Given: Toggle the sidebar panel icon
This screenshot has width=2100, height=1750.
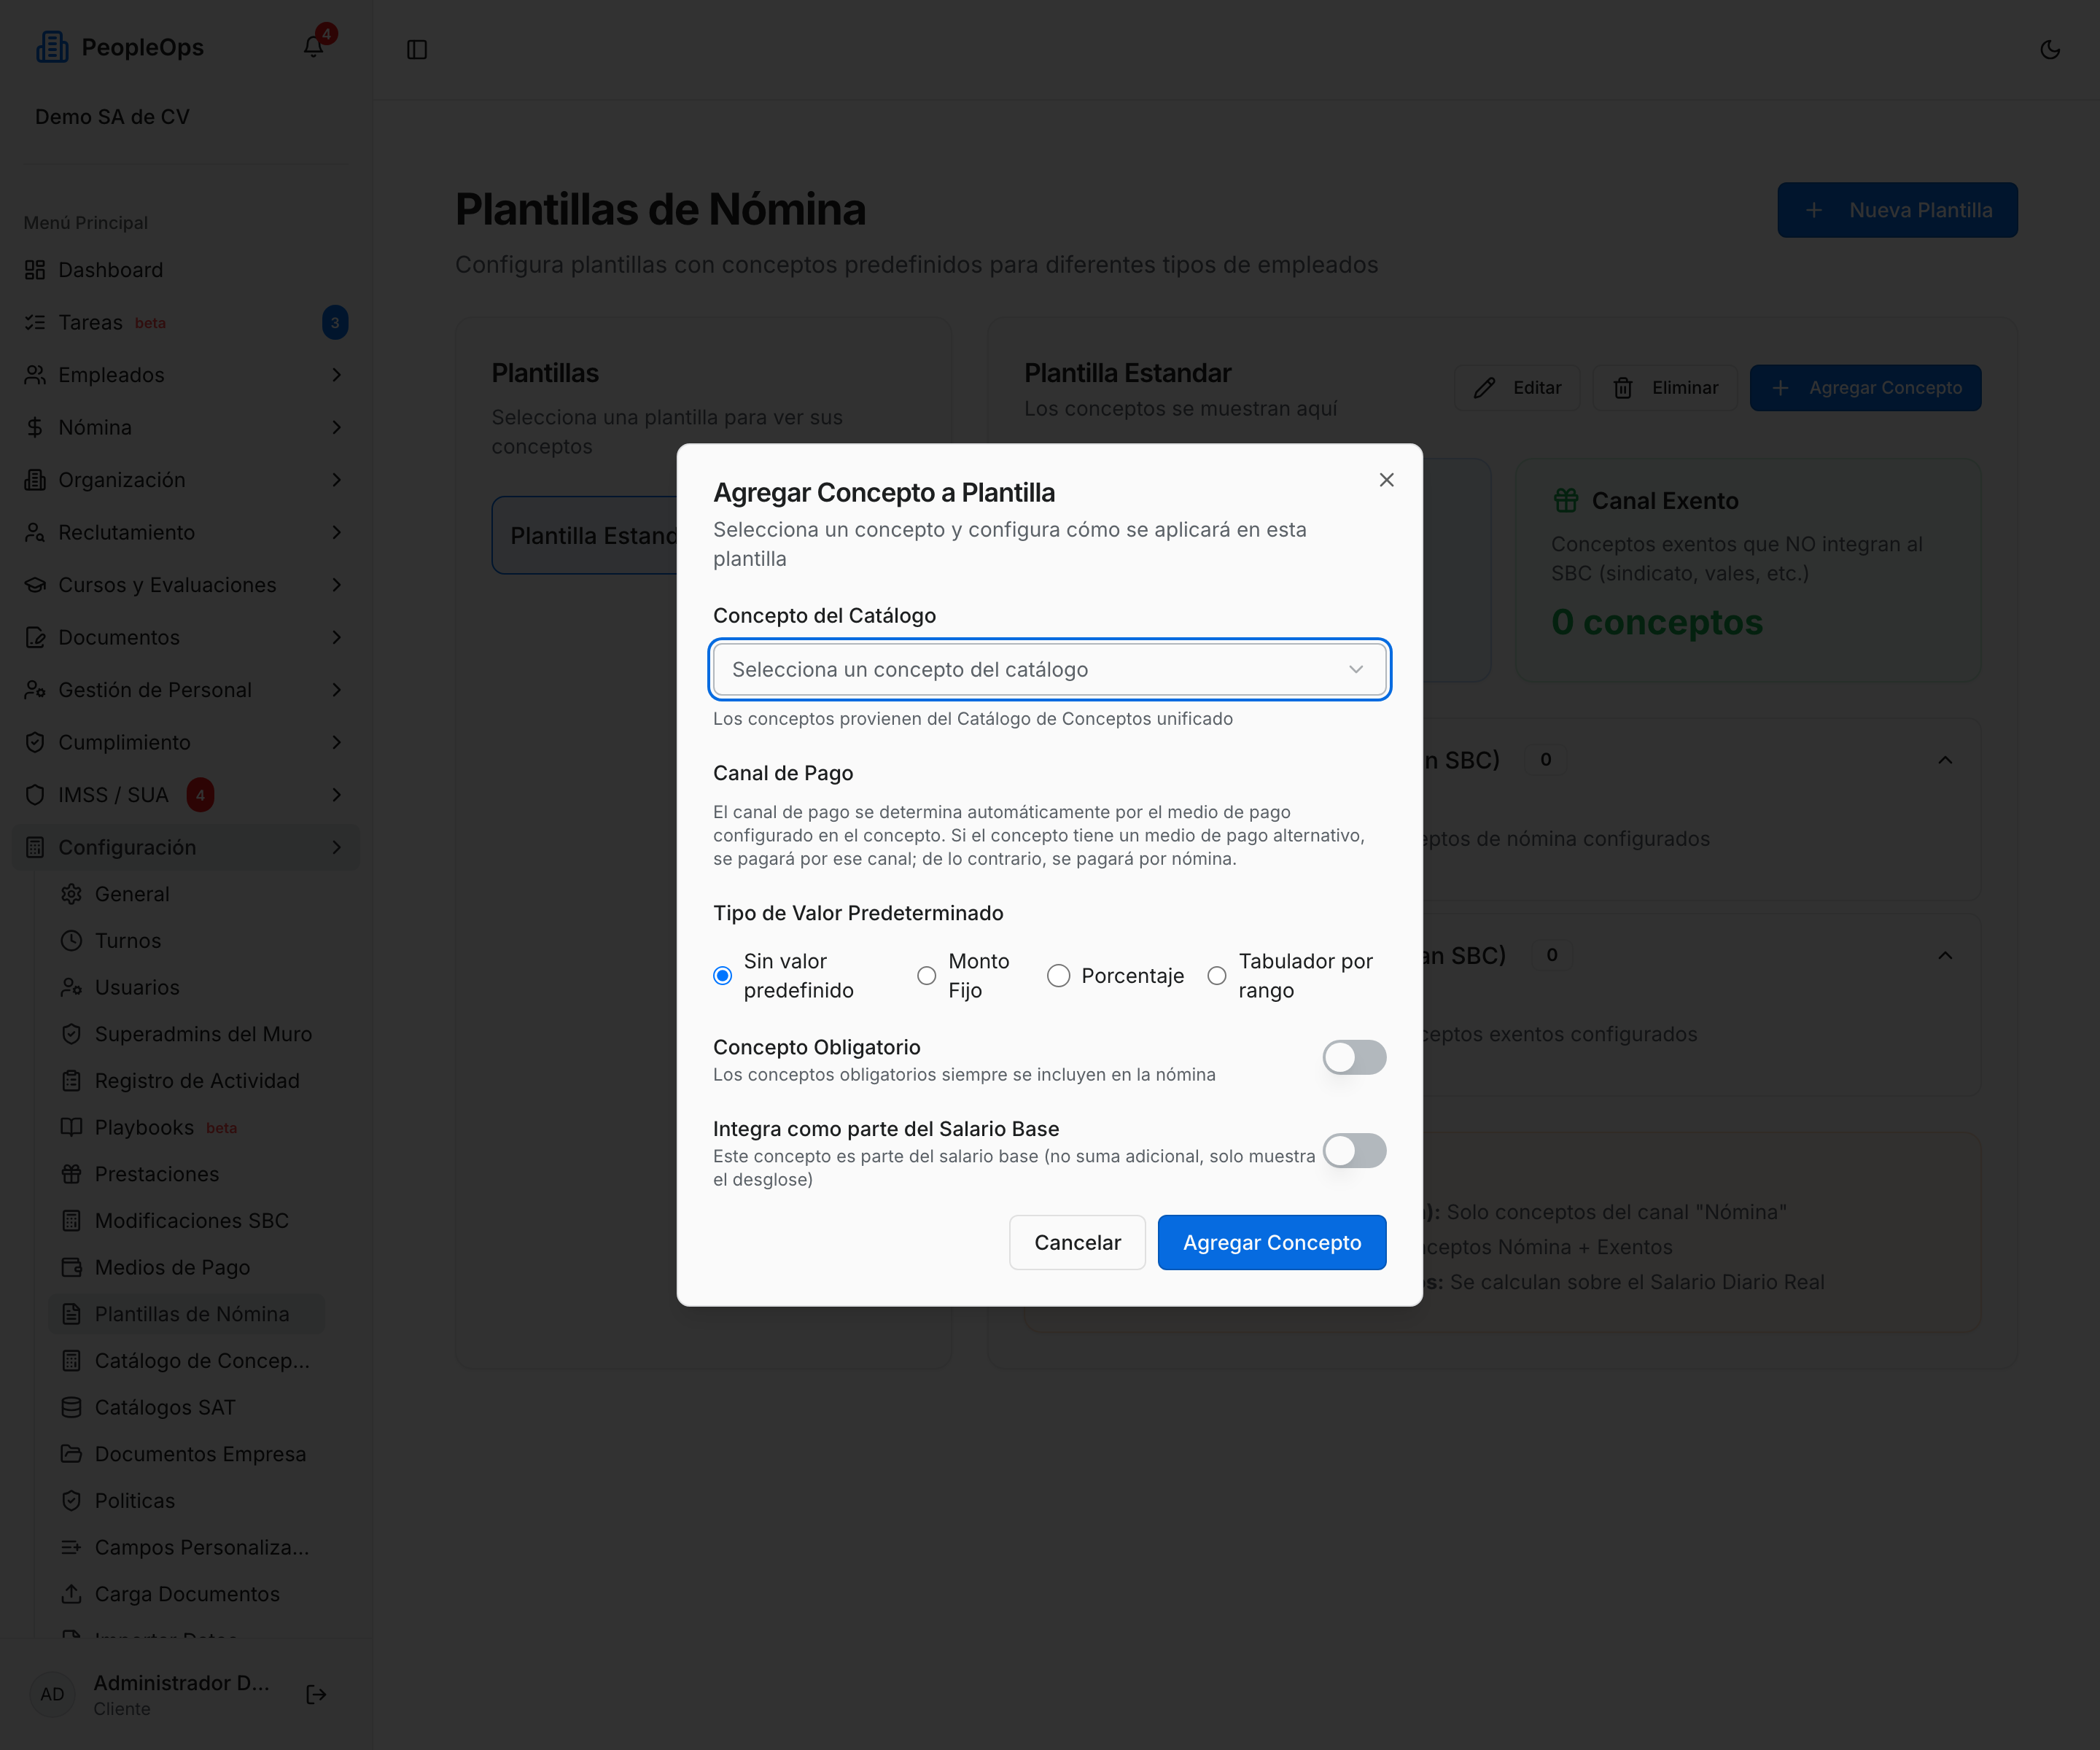Looking at the screenshot, I should [417, 49].
